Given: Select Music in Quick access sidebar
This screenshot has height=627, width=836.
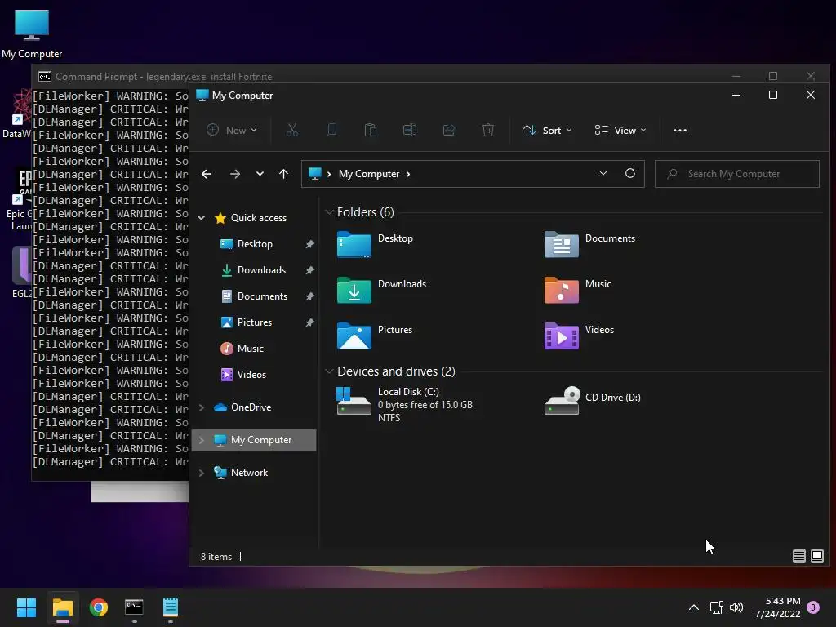Looking at the screenshot, I should [250, 348].
